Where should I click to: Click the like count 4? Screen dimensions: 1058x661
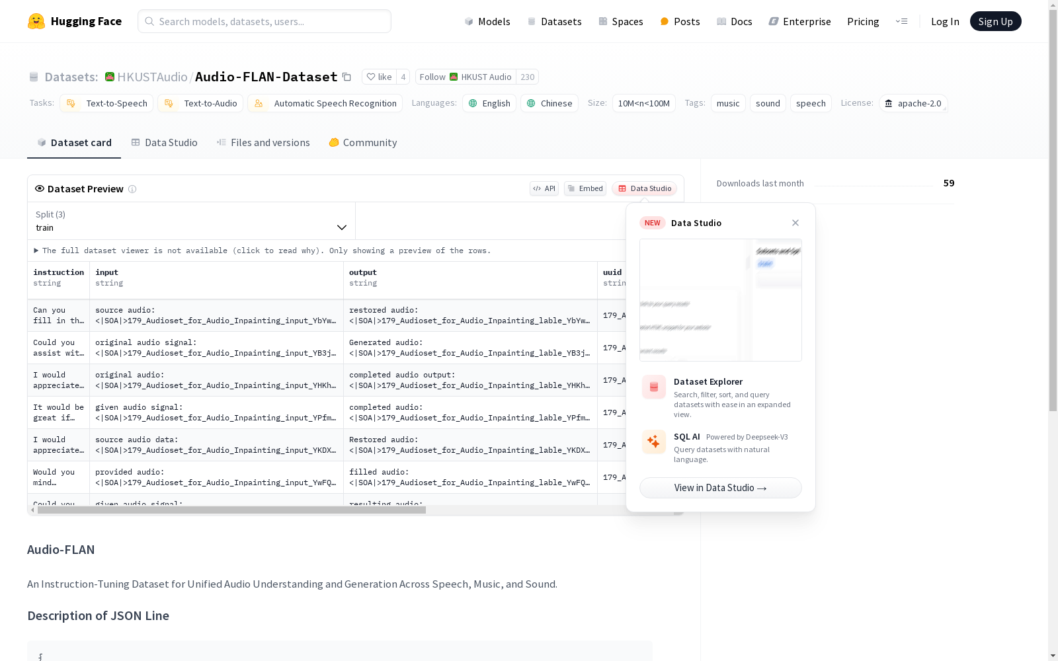click(403, 77)
